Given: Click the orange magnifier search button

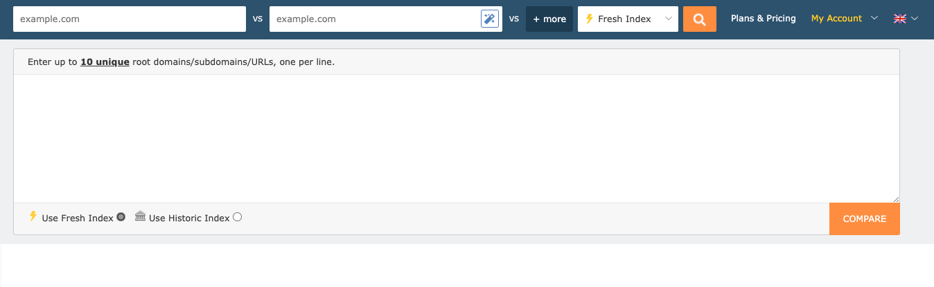Looking at the screenshot, I should pos(699,19).
